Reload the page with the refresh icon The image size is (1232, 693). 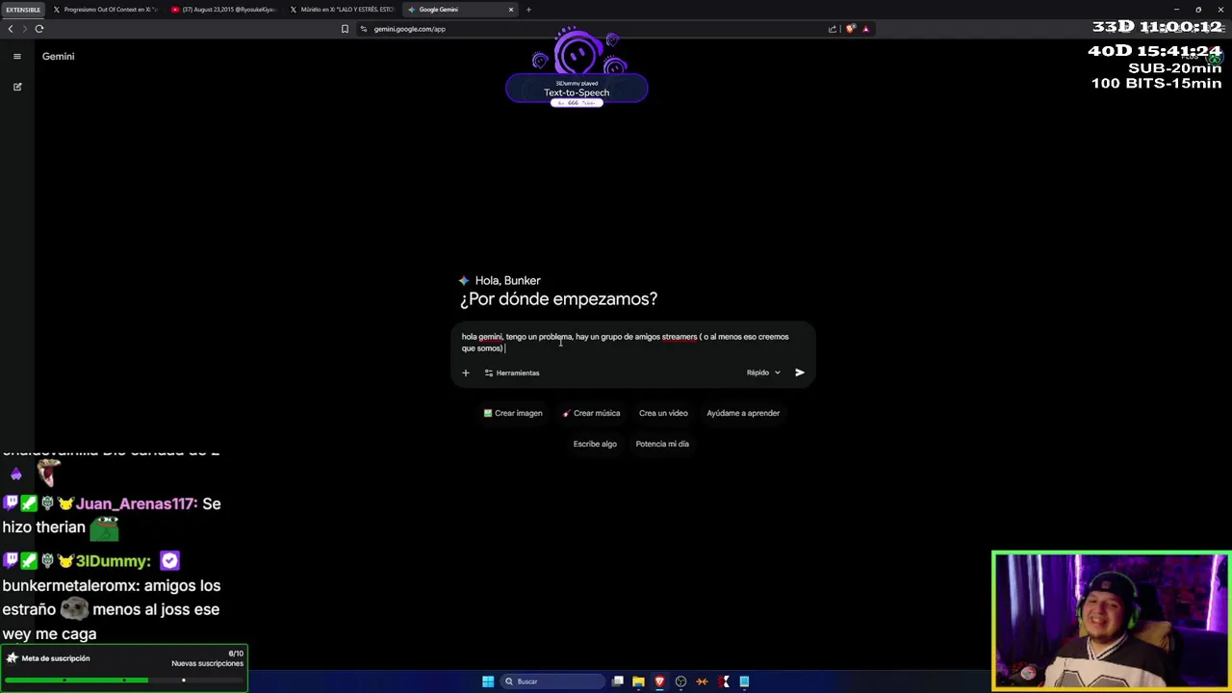38,29
